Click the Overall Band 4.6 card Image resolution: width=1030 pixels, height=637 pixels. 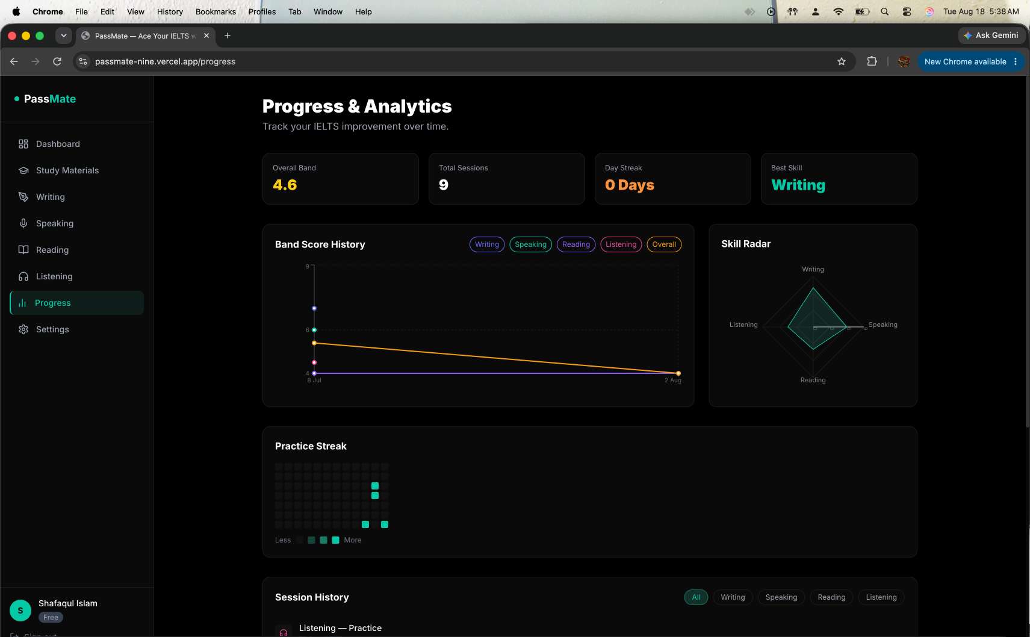click(x=341, y=179)
